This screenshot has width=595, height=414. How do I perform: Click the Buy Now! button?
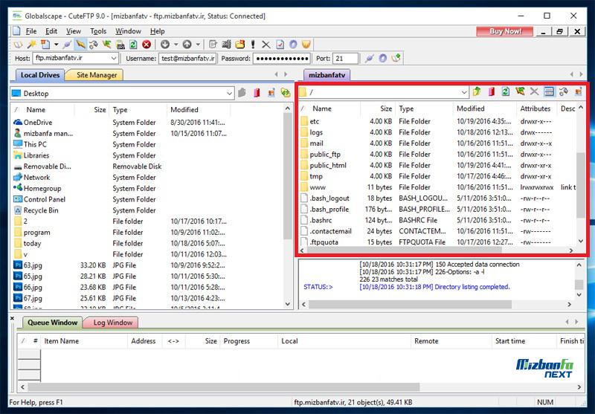click(x=505, y=31)
